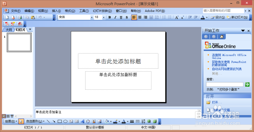Decrease font size with the small A icon

pos(183,17)
